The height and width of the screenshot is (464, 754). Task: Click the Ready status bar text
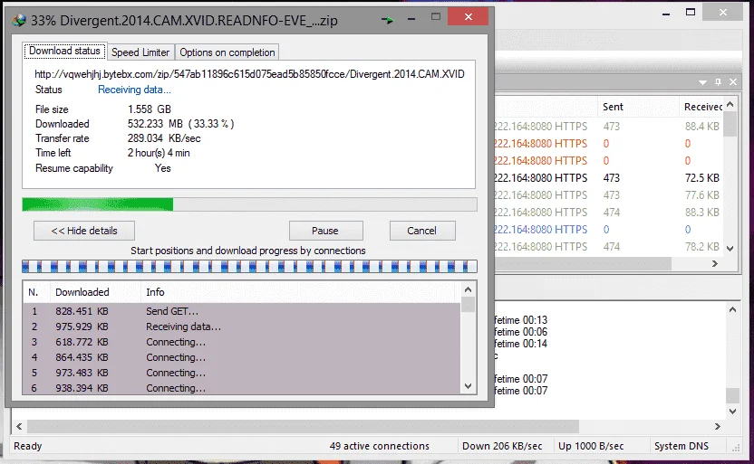[28, 446]
